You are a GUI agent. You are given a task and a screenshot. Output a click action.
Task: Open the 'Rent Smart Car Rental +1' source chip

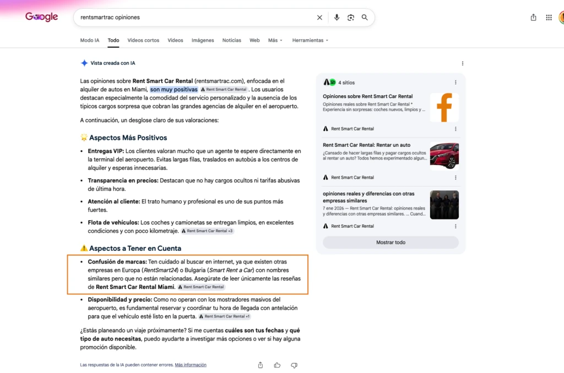pos(225,316)
